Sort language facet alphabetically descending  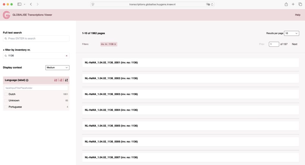[61, 80]
